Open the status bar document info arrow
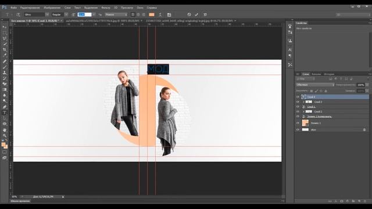 pyautogui.click(x=63, y=197)
